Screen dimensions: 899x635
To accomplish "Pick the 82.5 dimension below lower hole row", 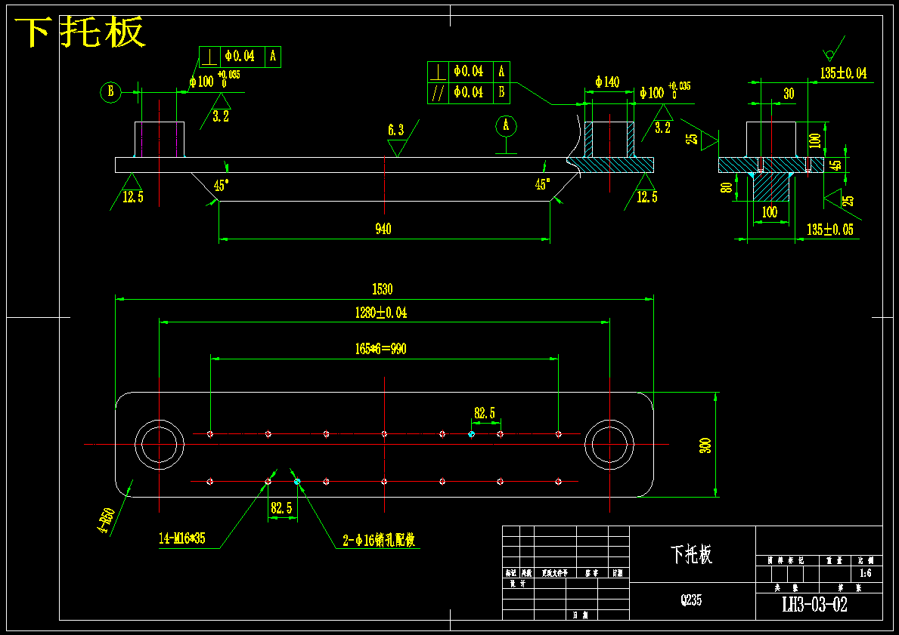I will [281, 508].
